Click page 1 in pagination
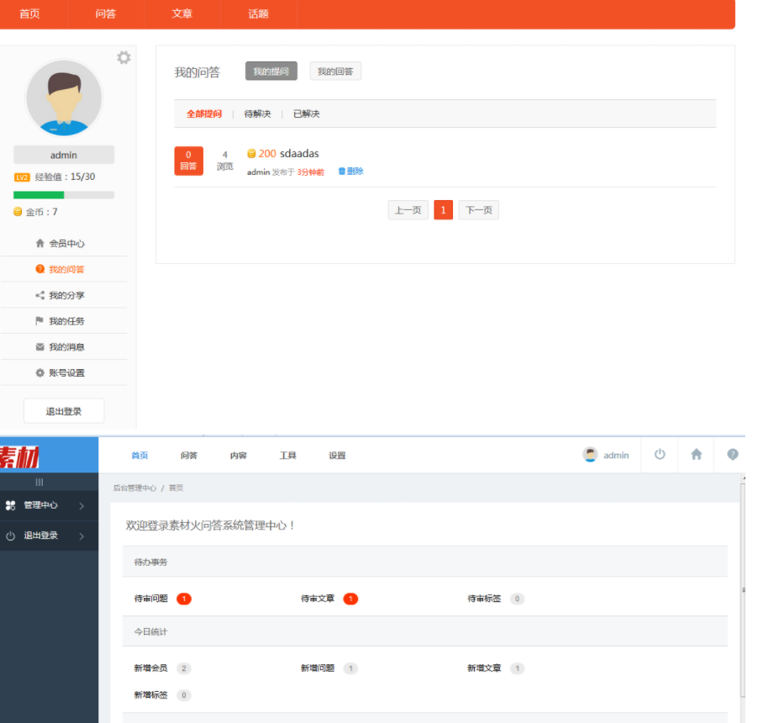This screenshot has height=723, width=758. (x=444, y=210)
